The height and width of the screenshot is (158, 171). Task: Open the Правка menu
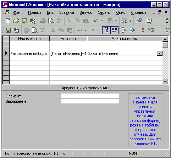pyautogui.click(x=35, y=12)
